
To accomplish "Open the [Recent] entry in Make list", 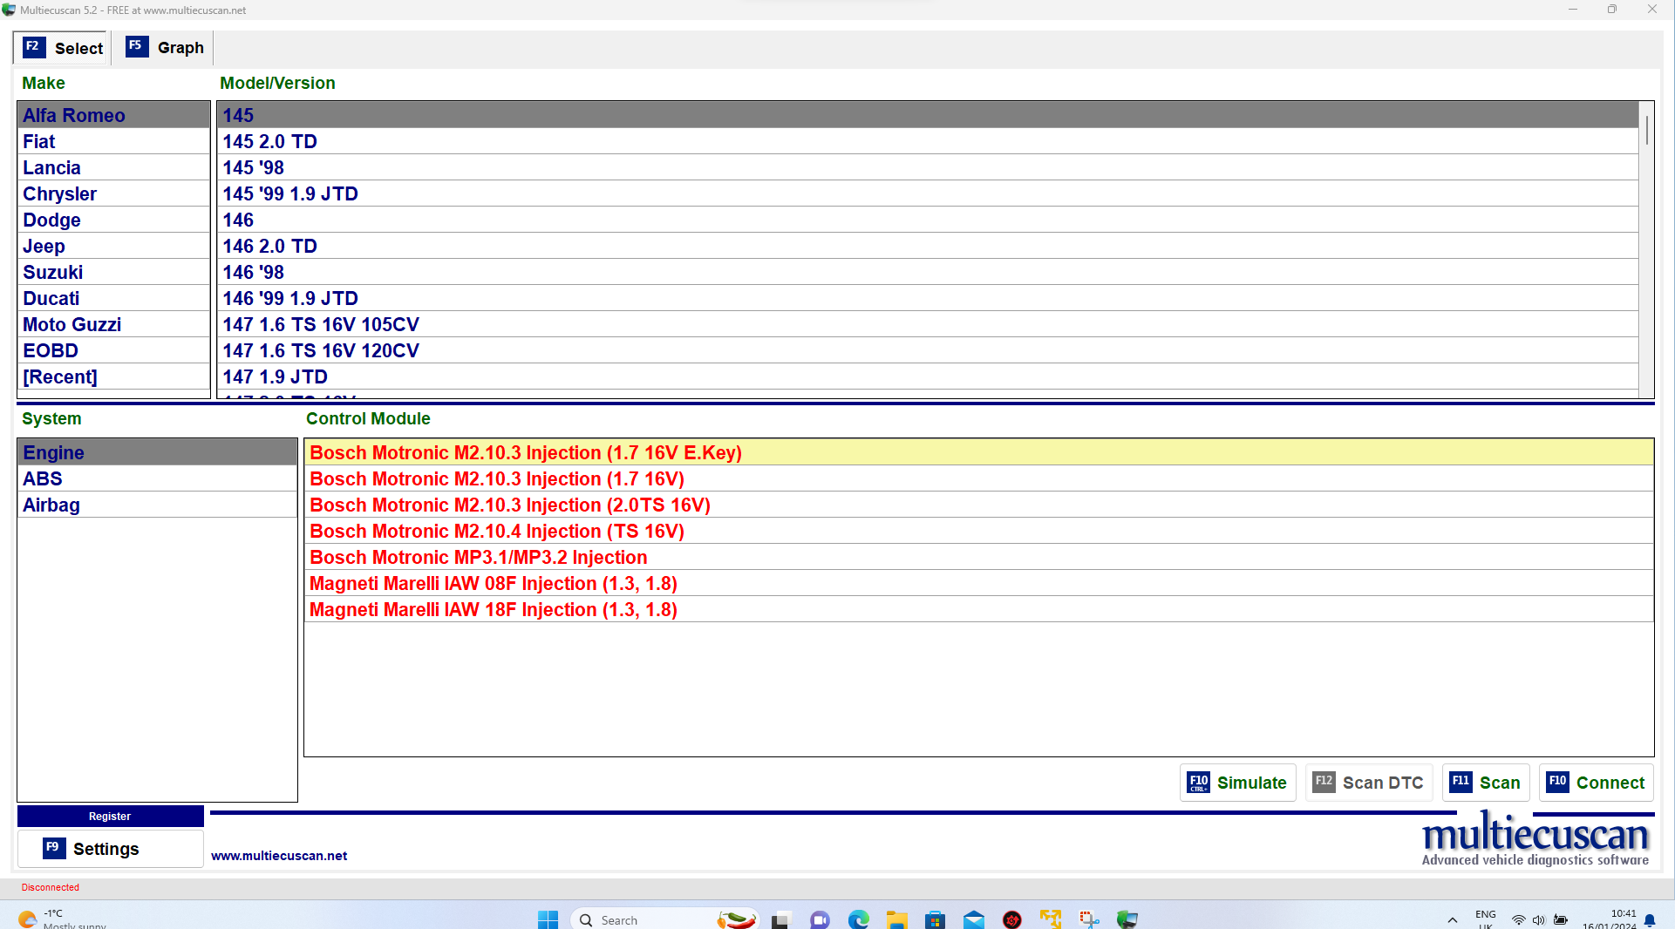I will tap(113, 376).
